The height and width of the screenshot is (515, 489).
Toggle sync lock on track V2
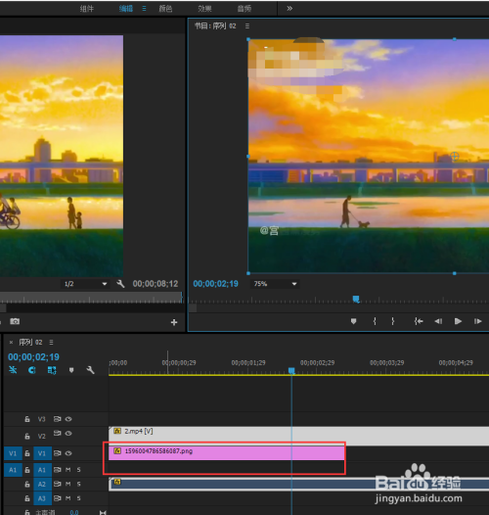click(57, 433)
